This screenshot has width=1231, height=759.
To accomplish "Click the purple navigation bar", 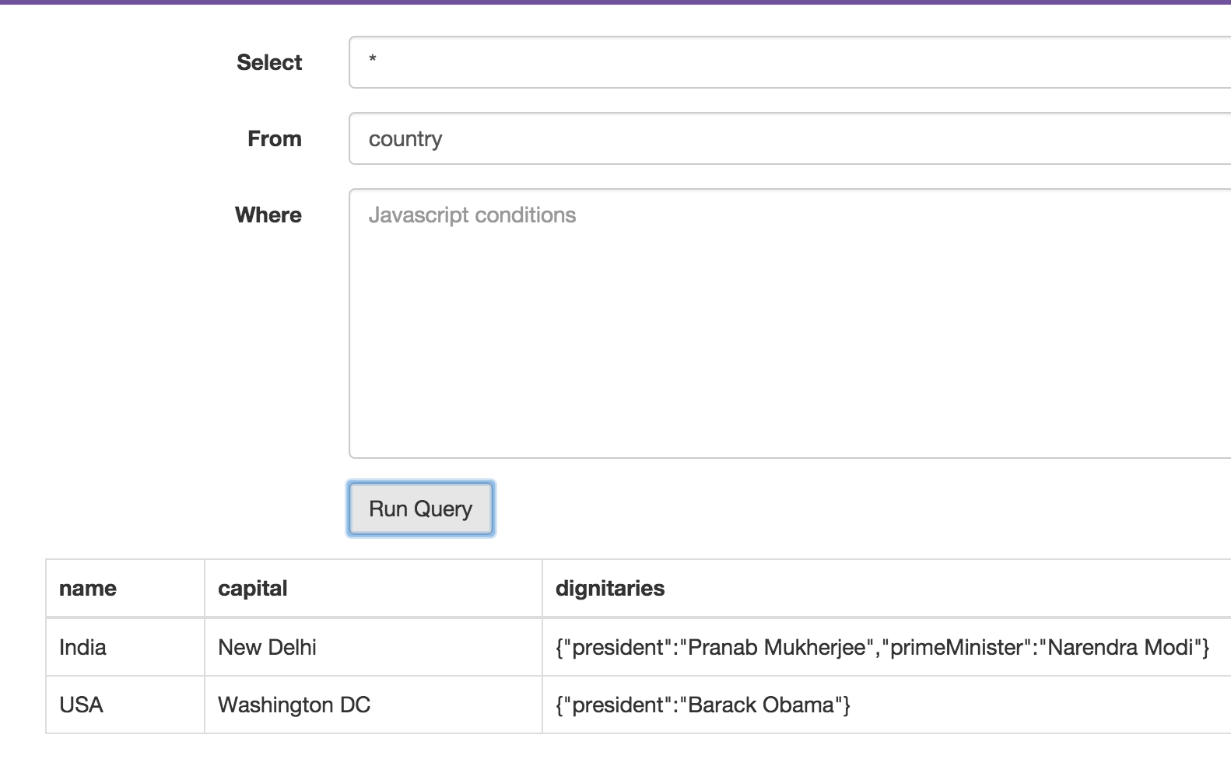I will click(x=615, y=3).
